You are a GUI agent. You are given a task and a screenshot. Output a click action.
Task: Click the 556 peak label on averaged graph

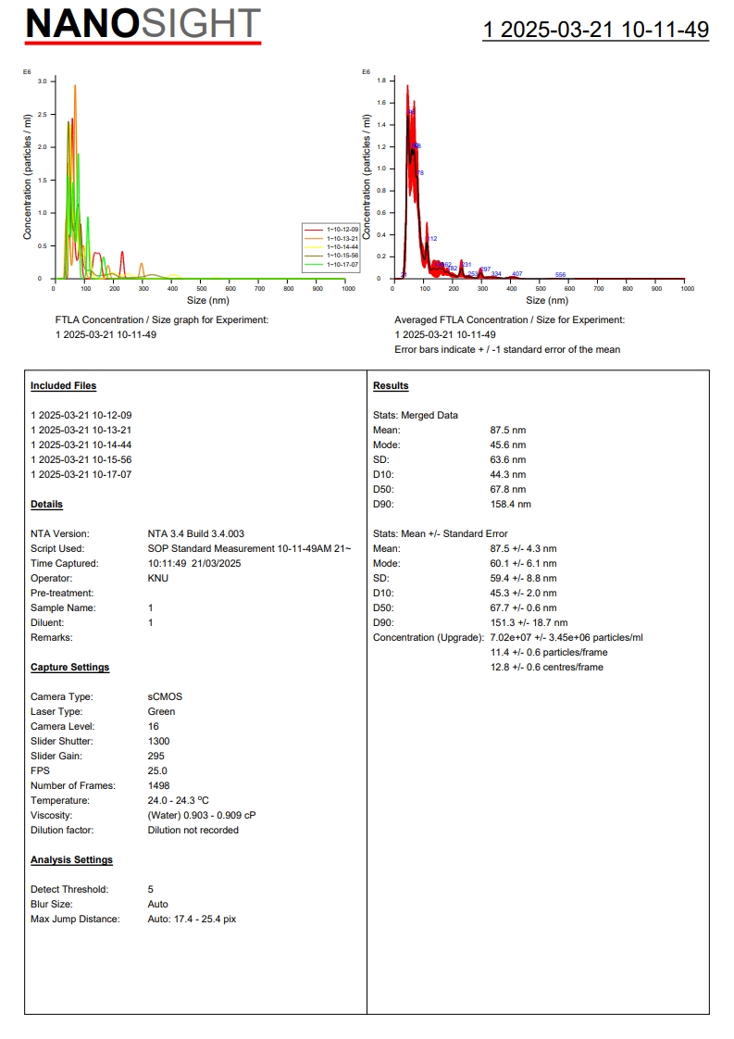coord(560,274)
